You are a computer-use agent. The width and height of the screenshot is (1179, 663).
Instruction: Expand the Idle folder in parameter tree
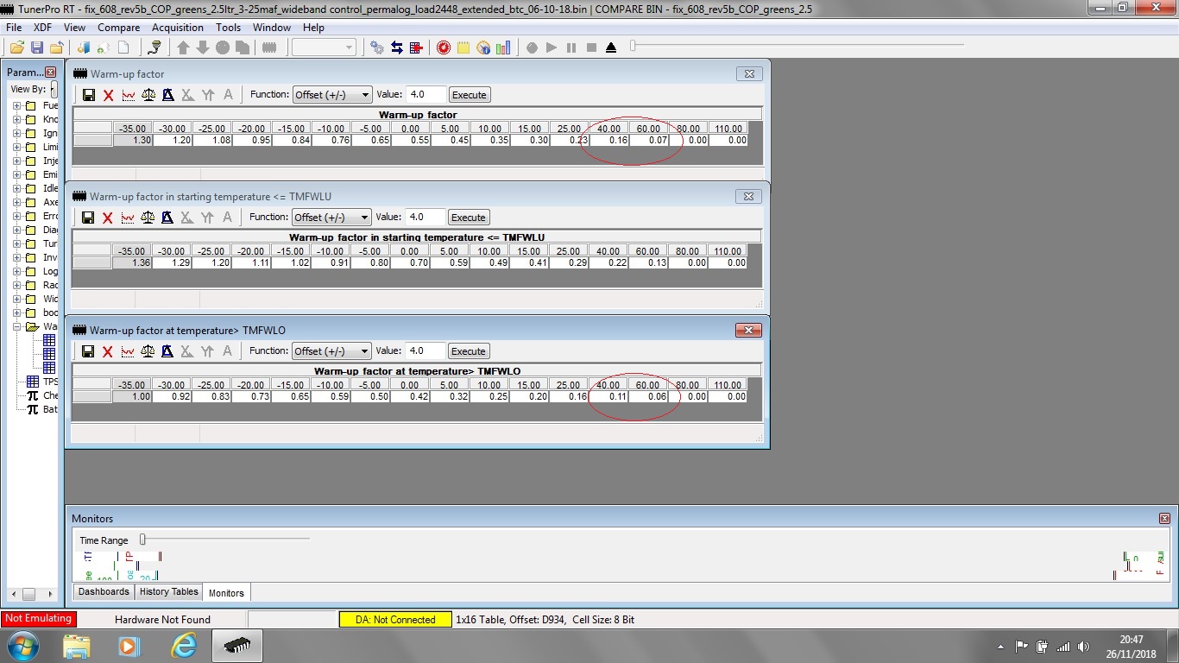tap(16, 188)
